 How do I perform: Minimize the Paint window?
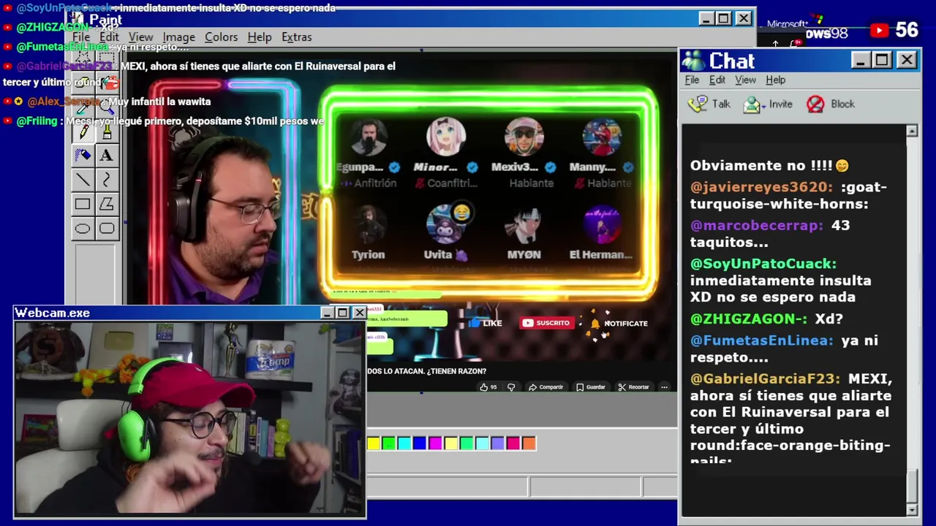pyautogui.click(x=706, y=18)
